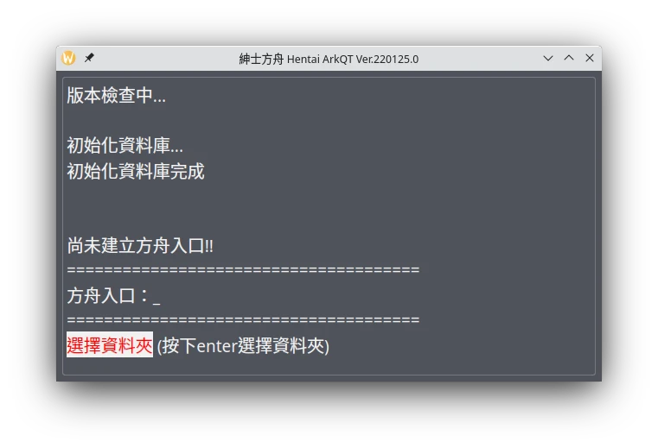Click the Hentai ArkQT text in title bar
The width and height of the screenshot is (658, 448).
pyautogui.click(x=320, y=59)
